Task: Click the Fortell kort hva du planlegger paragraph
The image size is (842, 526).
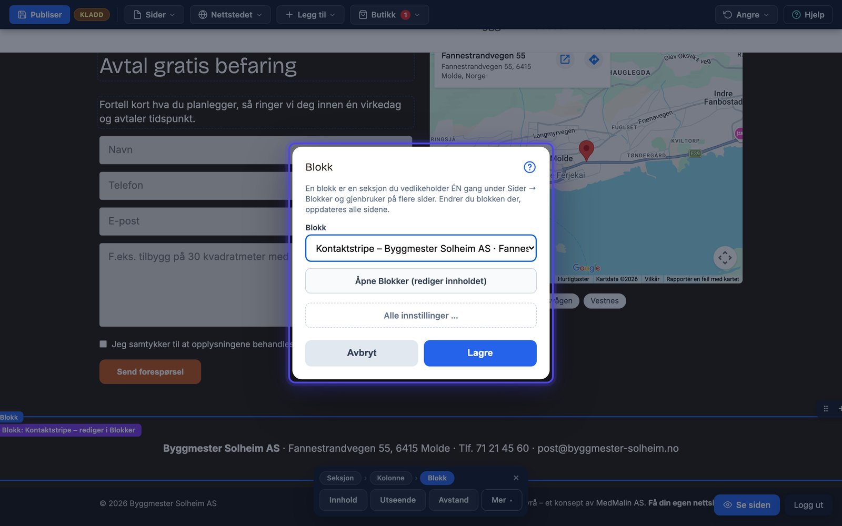Action: click(250, 112)
